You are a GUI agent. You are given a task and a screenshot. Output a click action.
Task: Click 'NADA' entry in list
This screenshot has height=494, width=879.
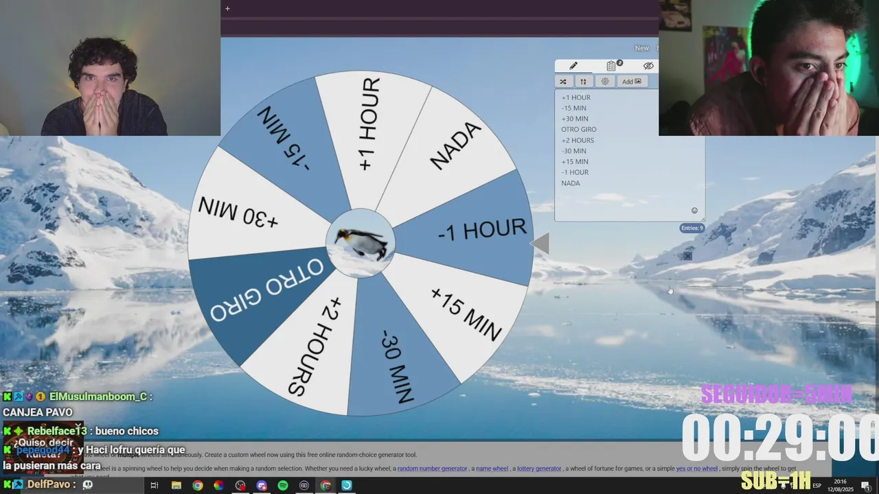(570, 183)
